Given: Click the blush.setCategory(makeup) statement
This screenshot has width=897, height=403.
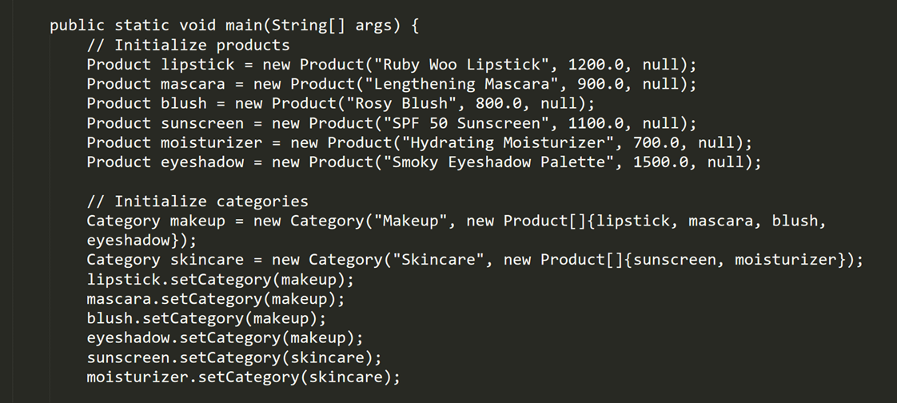Looking at the screenshot, I should pos(206,318).
